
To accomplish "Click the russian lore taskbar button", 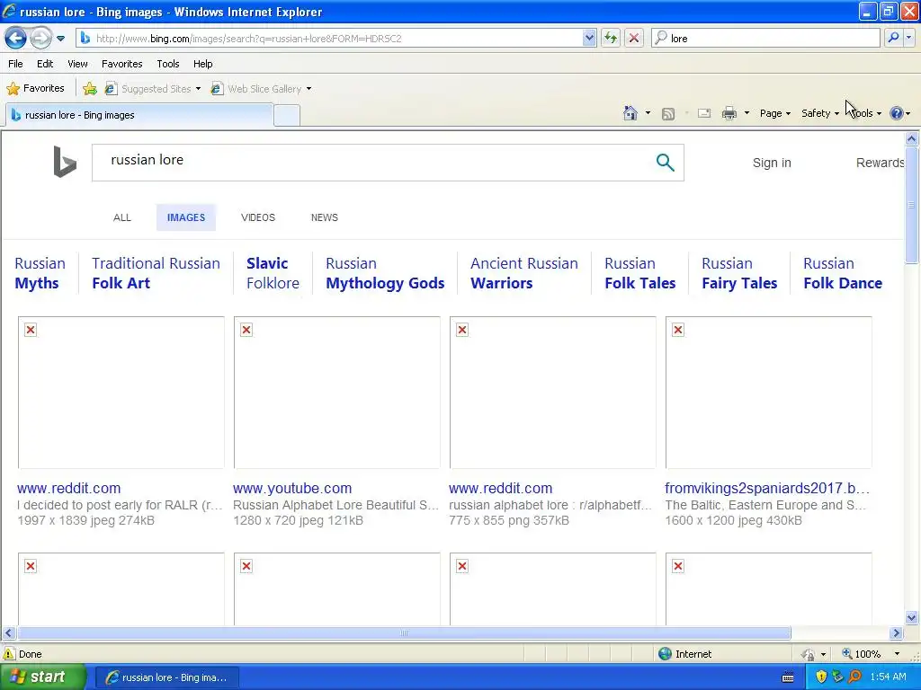I will coord(166,677).
